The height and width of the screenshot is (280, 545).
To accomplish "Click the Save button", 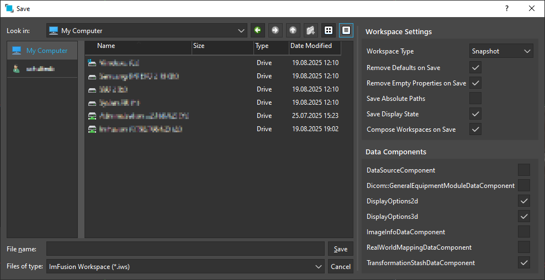I will click(x=341, y=249).
